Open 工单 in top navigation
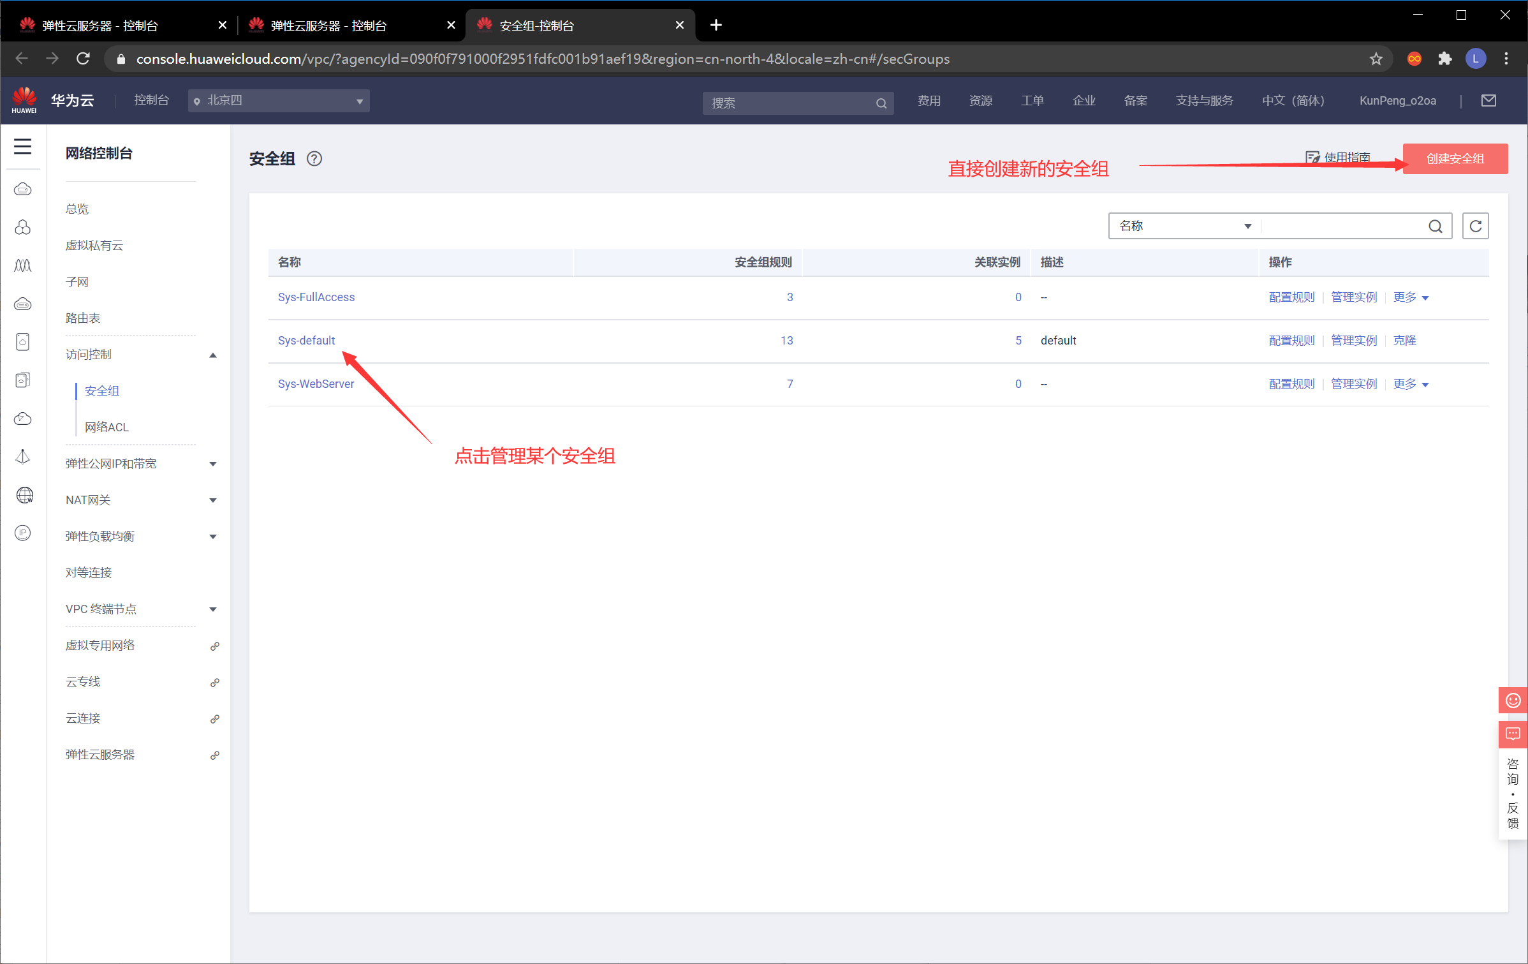The width and height of the screenshot is (1528, 964). click(x=1032, y=101)
